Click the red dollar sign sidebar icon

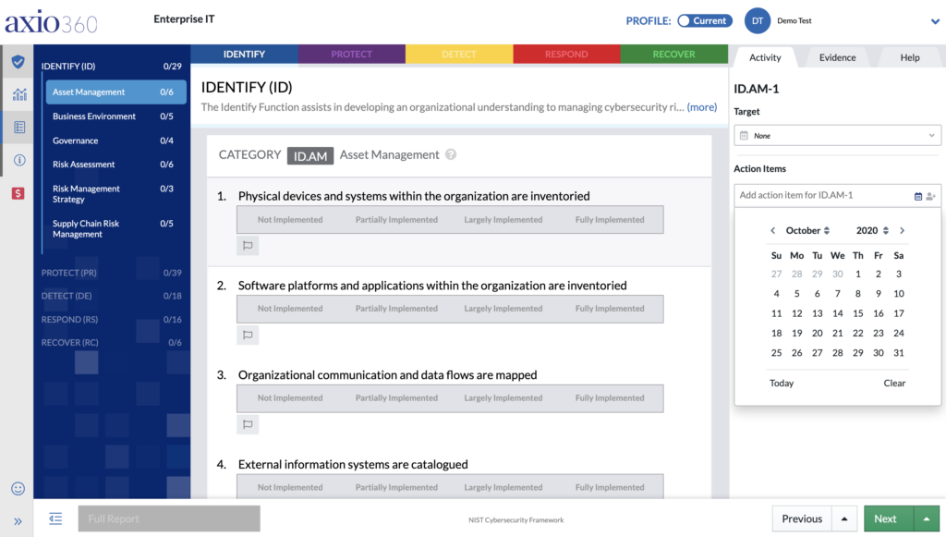(18, 192)
